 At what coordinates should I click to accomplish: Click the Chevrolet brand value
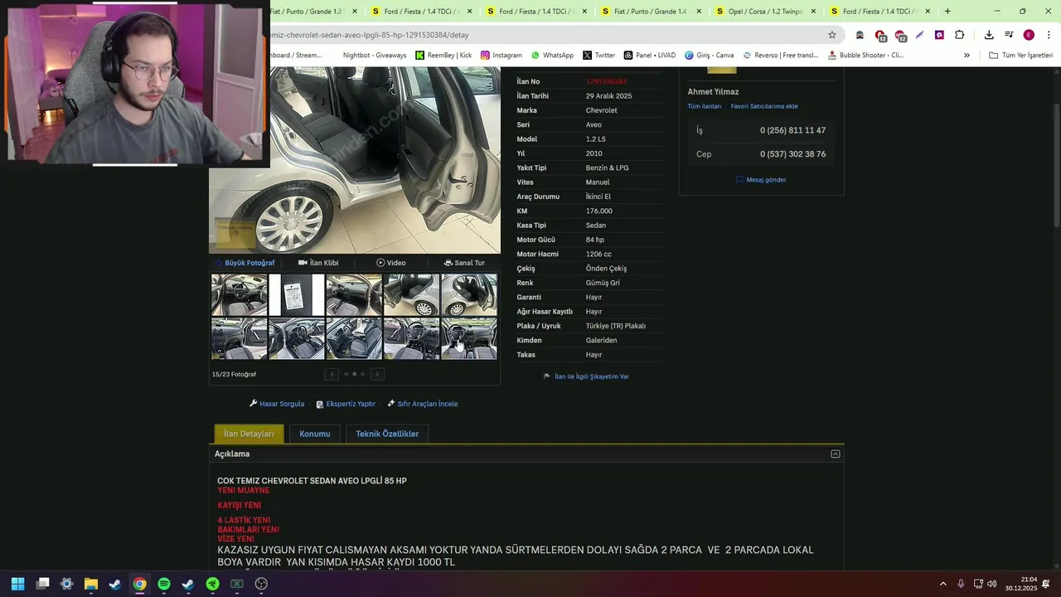(x=601, y=110)
